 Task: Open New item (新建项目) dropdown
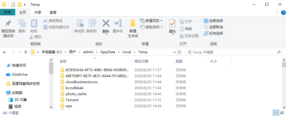coord(151,21)
